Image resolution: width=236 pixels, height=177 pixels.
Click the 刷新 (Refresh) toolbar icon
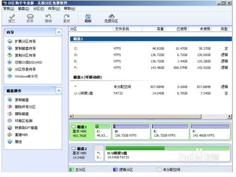88,18
